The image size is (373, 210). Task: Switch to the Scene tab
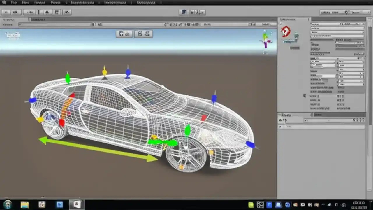8,20
